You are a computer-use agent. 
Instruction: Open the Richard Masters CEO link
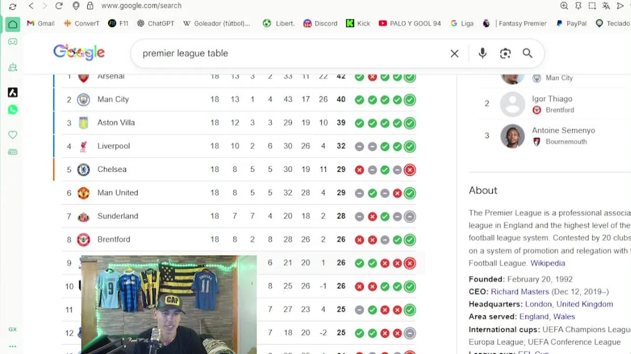[520, 292]
